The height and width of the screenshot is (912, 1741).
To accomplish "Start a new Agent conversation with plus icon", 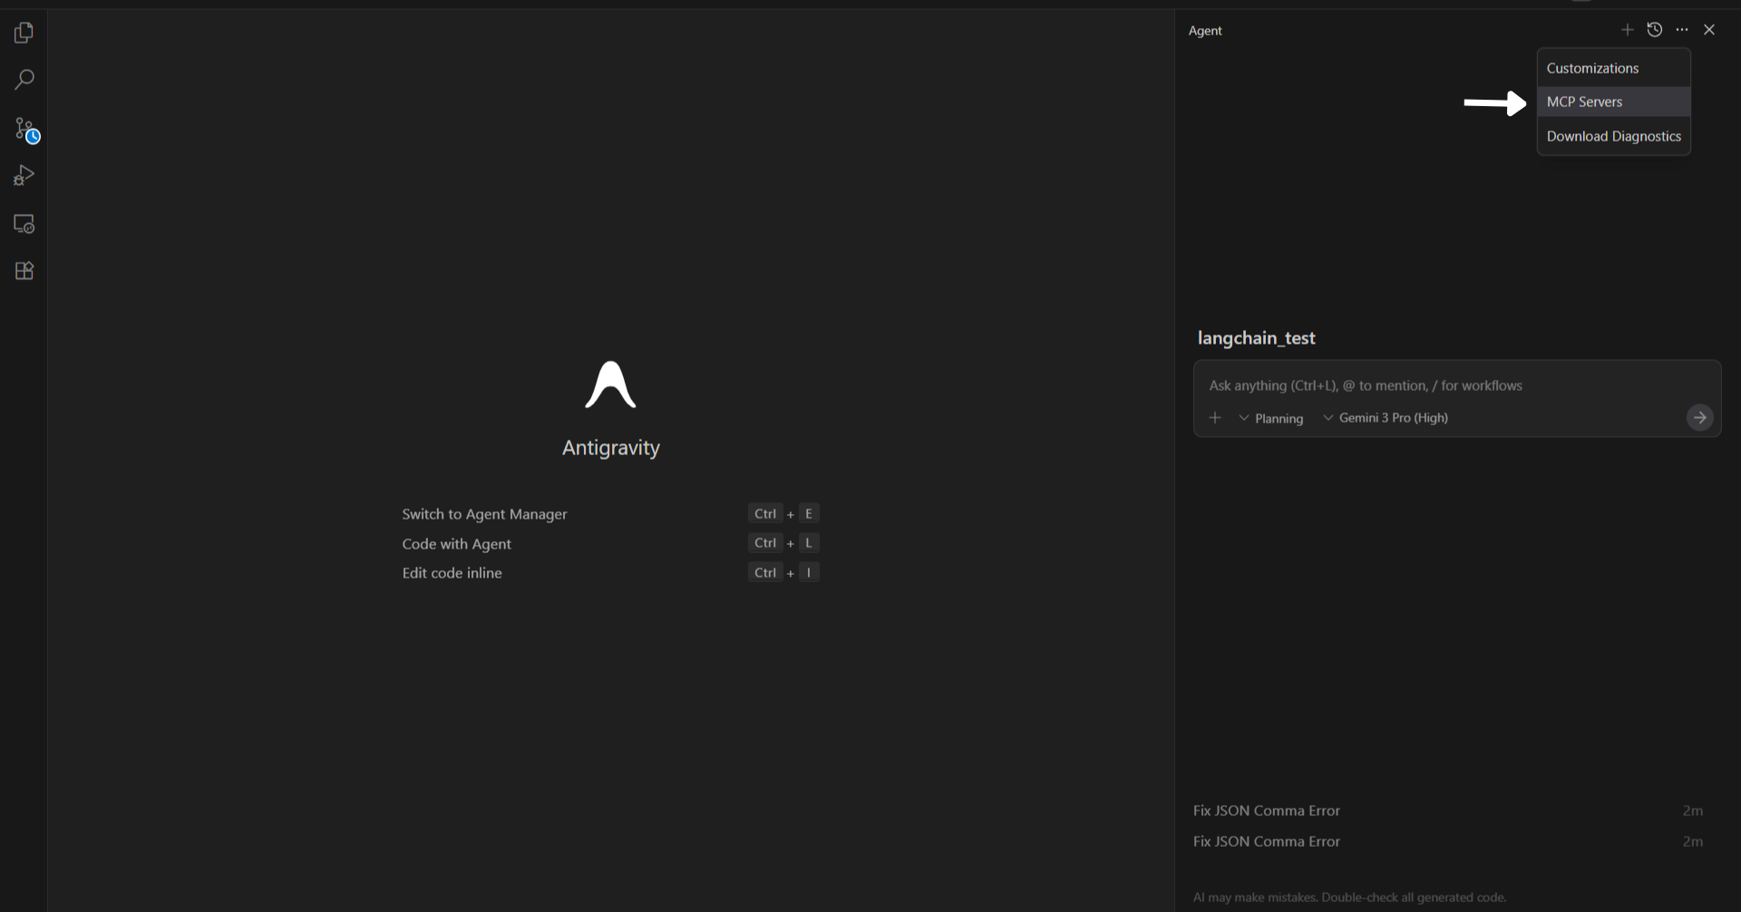I will click(1627, 29).
